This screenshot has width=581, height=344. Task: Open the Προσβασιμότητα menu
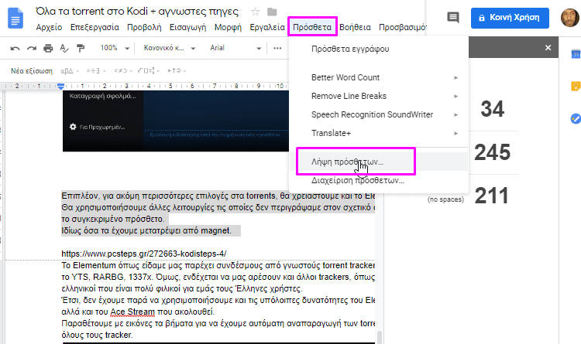pos(402,27)
